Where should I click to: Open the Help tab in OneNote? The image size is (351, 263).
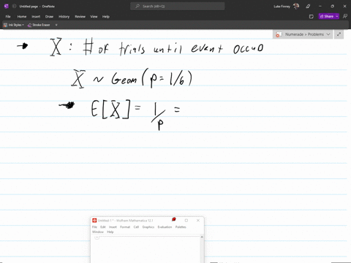point(106,17)
